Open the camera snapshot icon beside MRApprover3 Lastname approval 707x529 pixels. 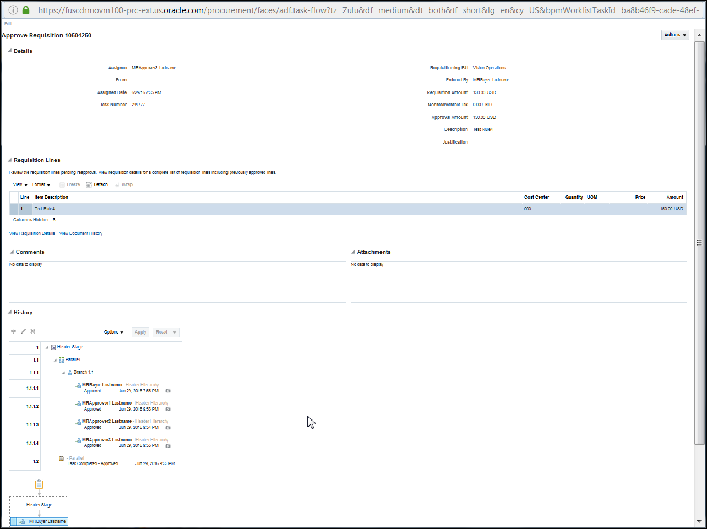[x=168, y=446]
